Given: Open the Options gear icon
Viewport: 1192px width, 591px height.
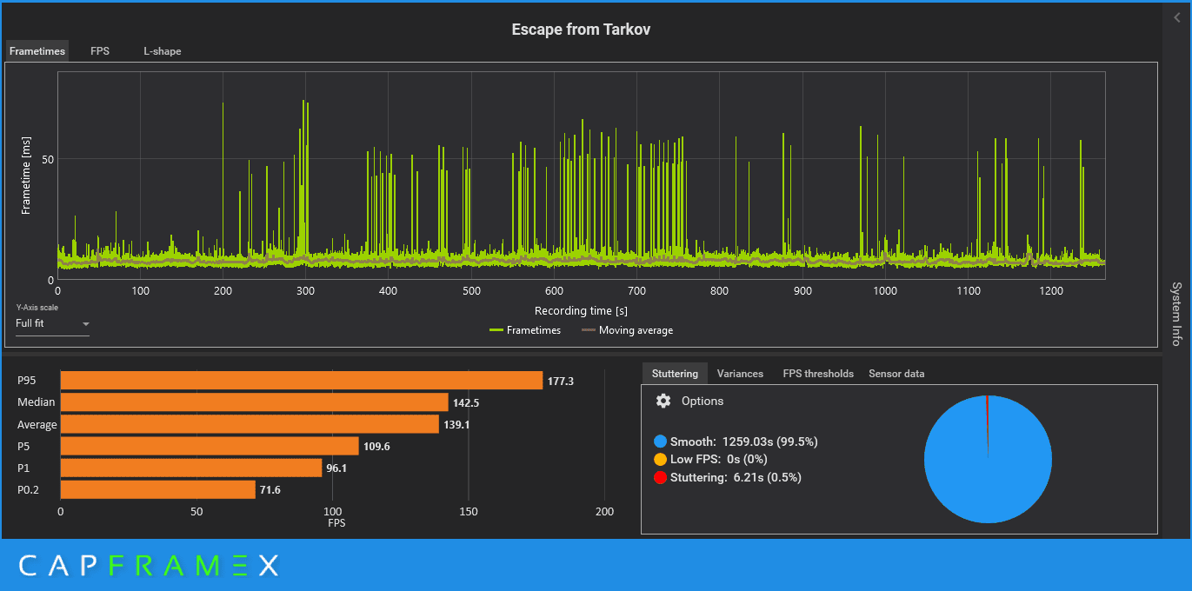Looking at the screenshot, I should pos(663,401).
